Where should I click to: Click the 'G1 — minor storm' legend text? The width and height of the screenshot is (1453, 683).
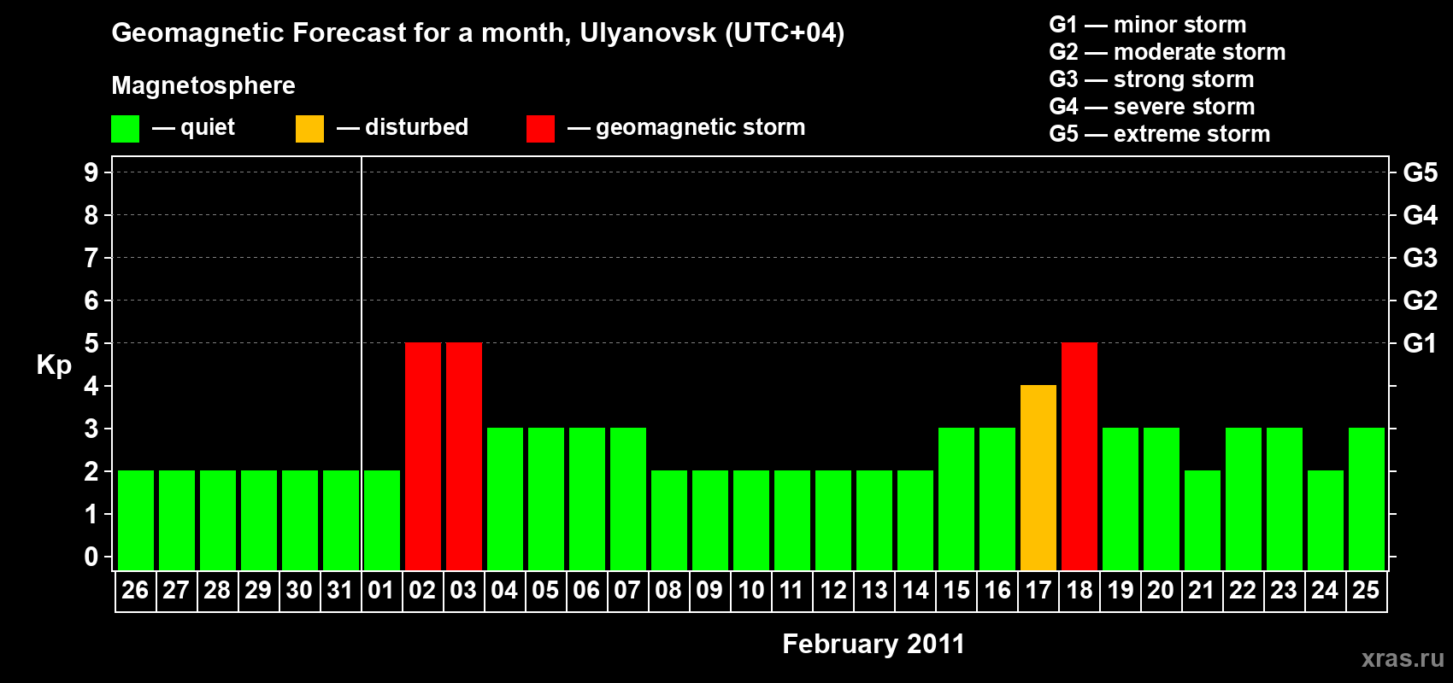[x=1148, y=25]
